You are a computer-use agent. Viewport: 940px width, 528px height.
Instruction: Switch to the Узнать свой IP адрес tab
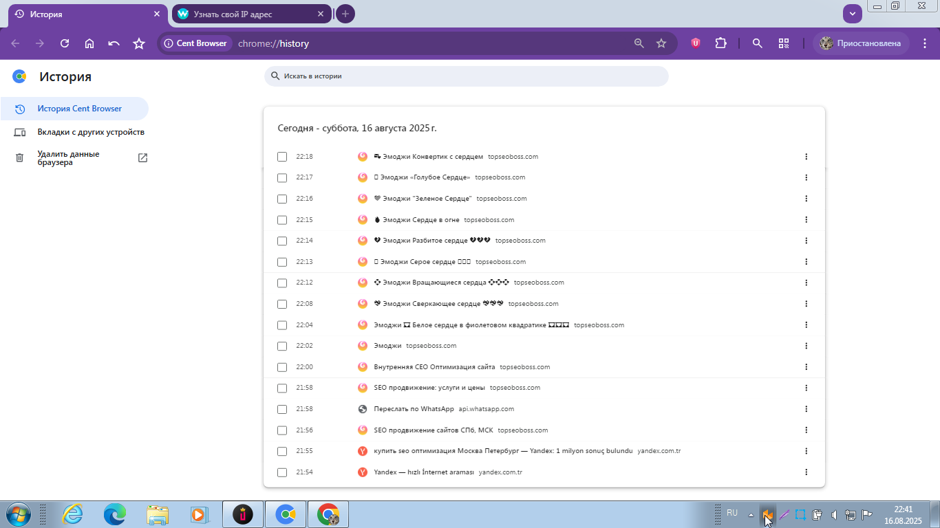(x=252, y=14)
